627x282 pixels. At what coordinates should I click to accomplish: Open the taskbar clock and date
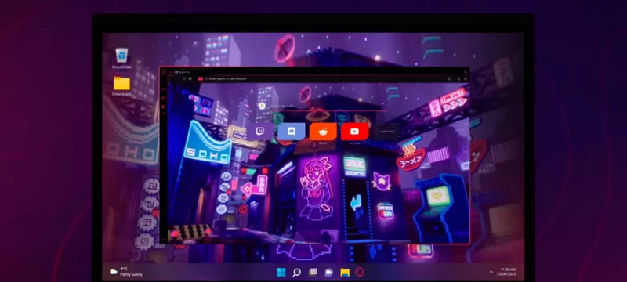[506, 272]
